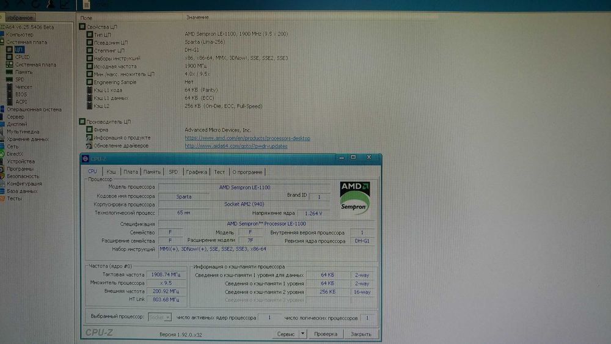Image resolution: width=611 pixels, height=344 pixels.
Task: Switch to the Графика tab in CPU-Z
Action: coord(196,172)
